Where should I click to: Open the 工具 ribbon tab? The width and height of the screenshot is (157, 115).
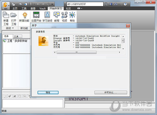pyautogui.click(x=24, y=9)
